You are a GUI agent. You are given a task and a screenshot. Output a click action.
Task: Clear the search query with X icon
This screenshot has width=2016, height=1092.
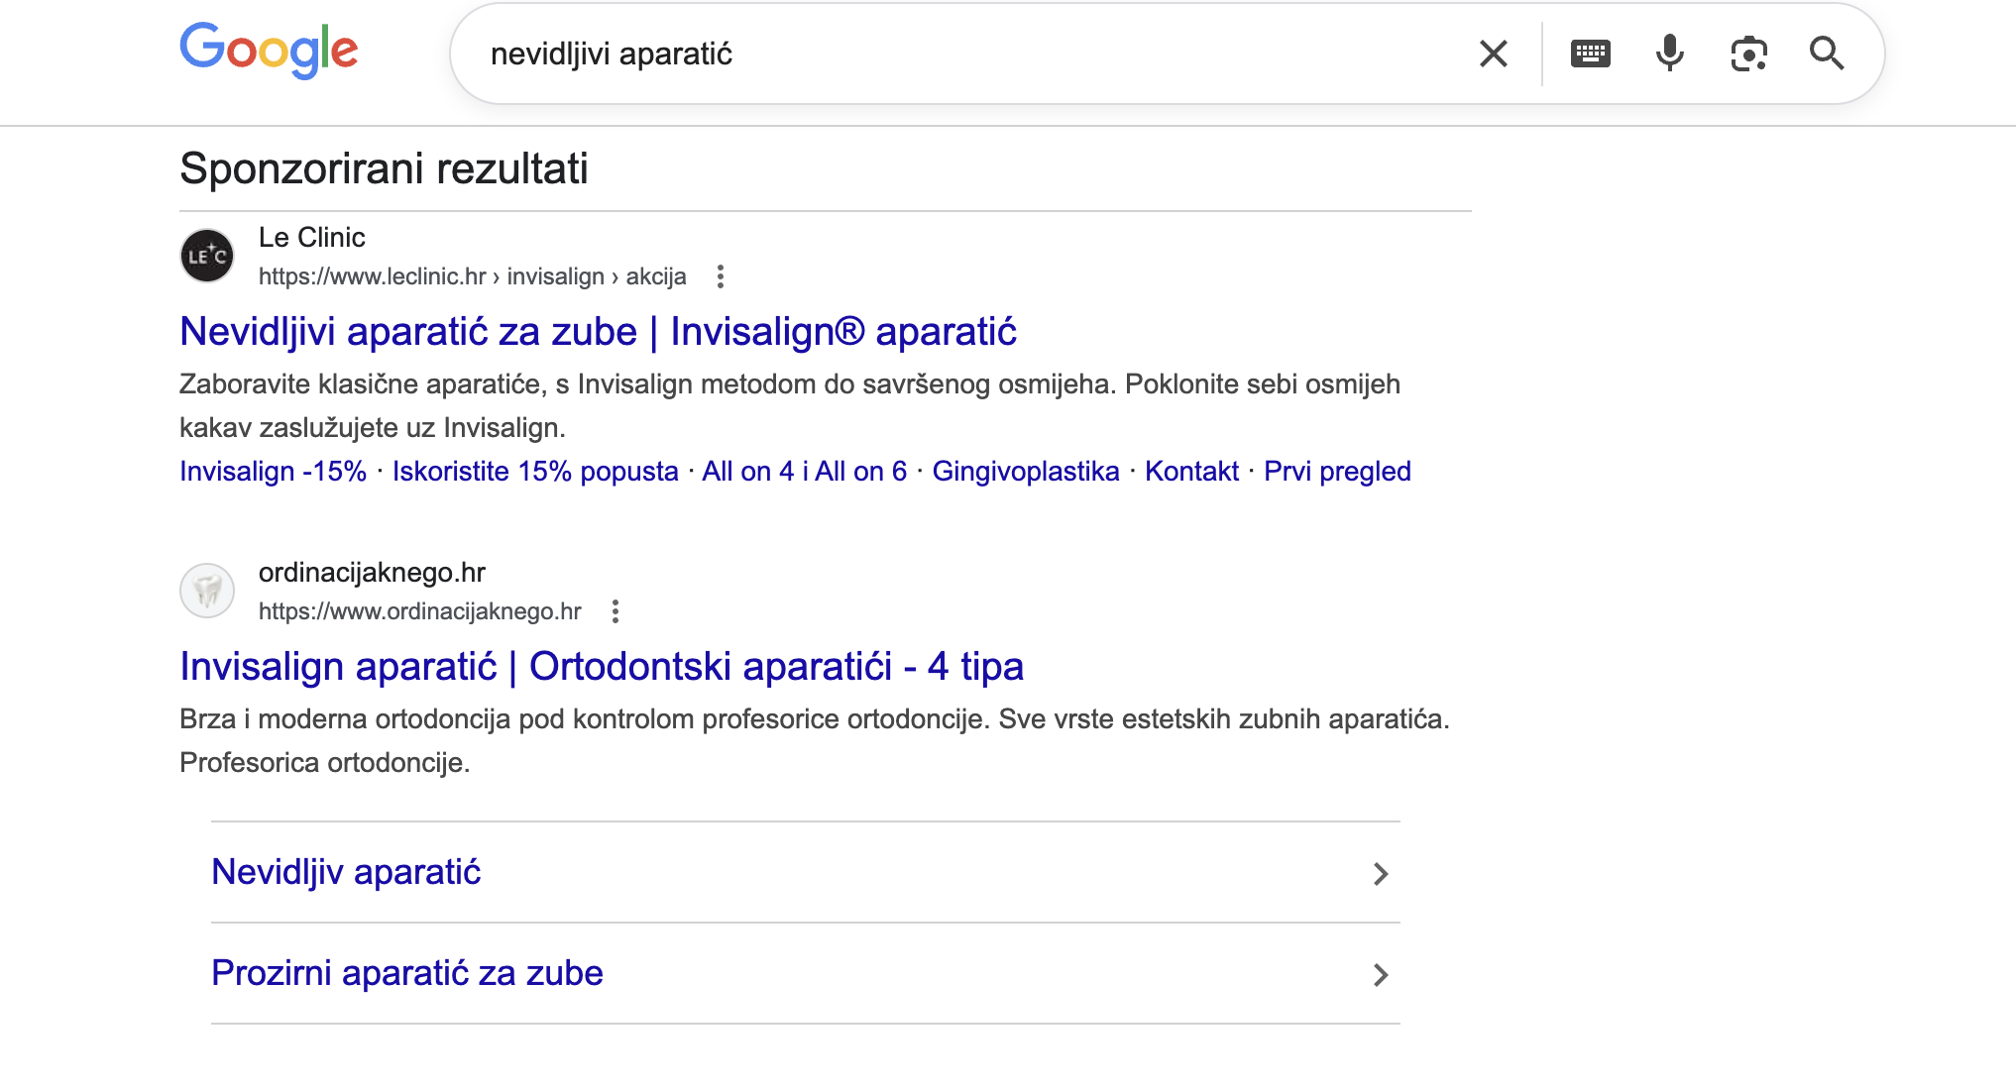(x=1494, y=54)
